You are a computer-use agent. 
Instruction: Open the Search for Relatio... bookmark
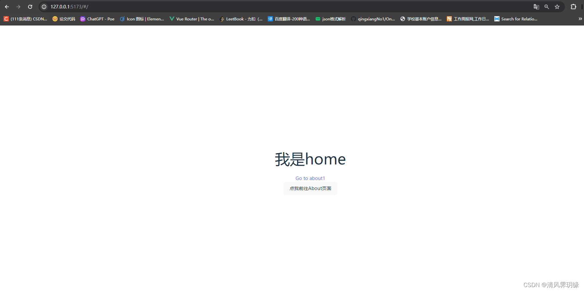pos(516,19)
